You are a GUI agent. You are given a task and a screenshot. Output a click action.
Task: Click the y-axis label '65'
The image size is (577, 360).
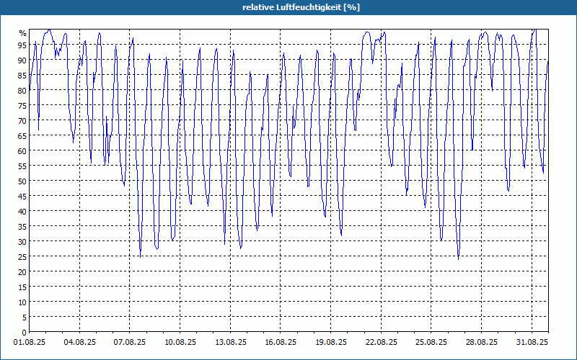[x=23, y=136]
